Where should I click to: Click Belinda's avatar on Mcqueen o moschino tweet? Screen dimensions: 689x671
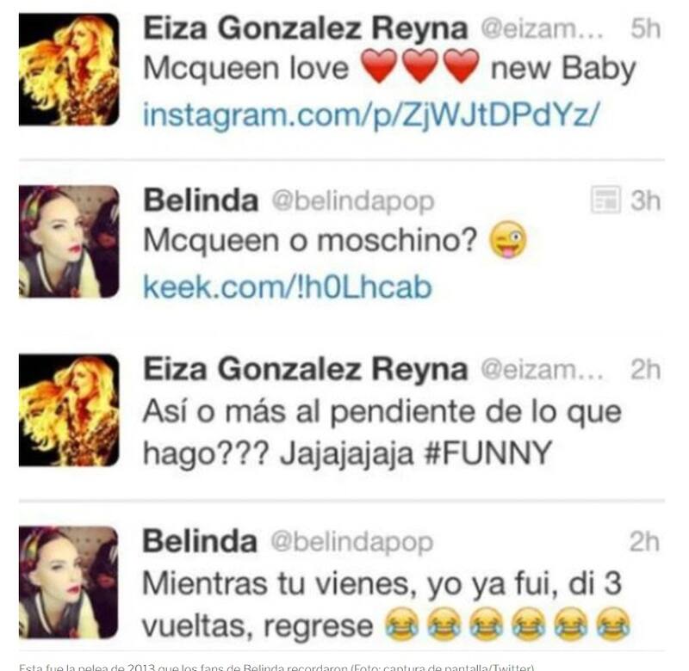pyautogui.click(x=69, y=242)
